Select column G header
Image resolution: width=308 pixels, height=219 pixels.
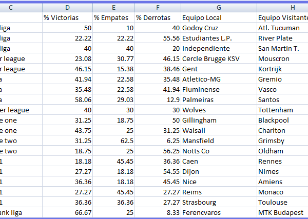(219, 8)
